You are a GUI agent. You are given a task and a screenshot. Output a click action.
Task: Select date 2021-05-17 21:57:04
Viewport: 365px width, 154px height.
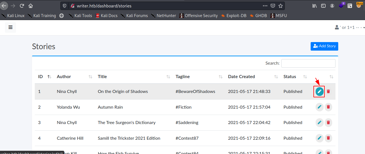coord(249,107)
